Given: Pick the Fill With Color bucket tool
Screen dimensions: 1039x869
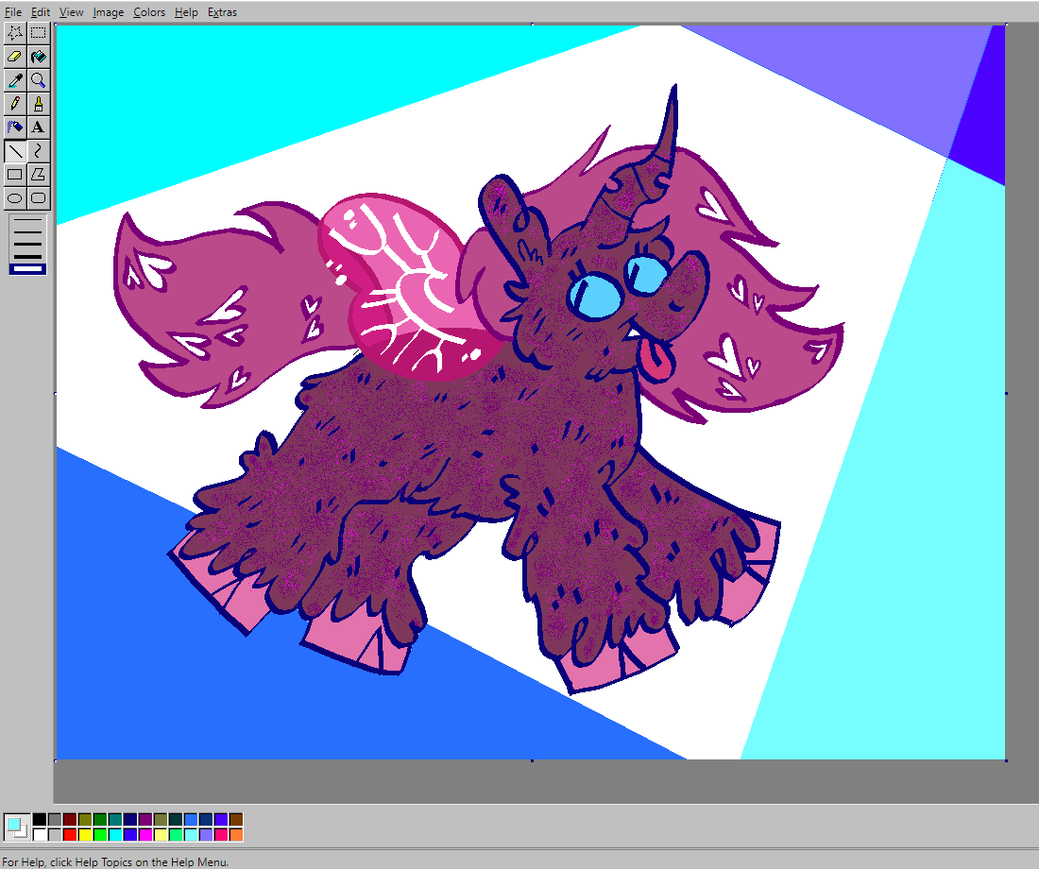Looking at the screenshot, I should [x=39, y=57].
